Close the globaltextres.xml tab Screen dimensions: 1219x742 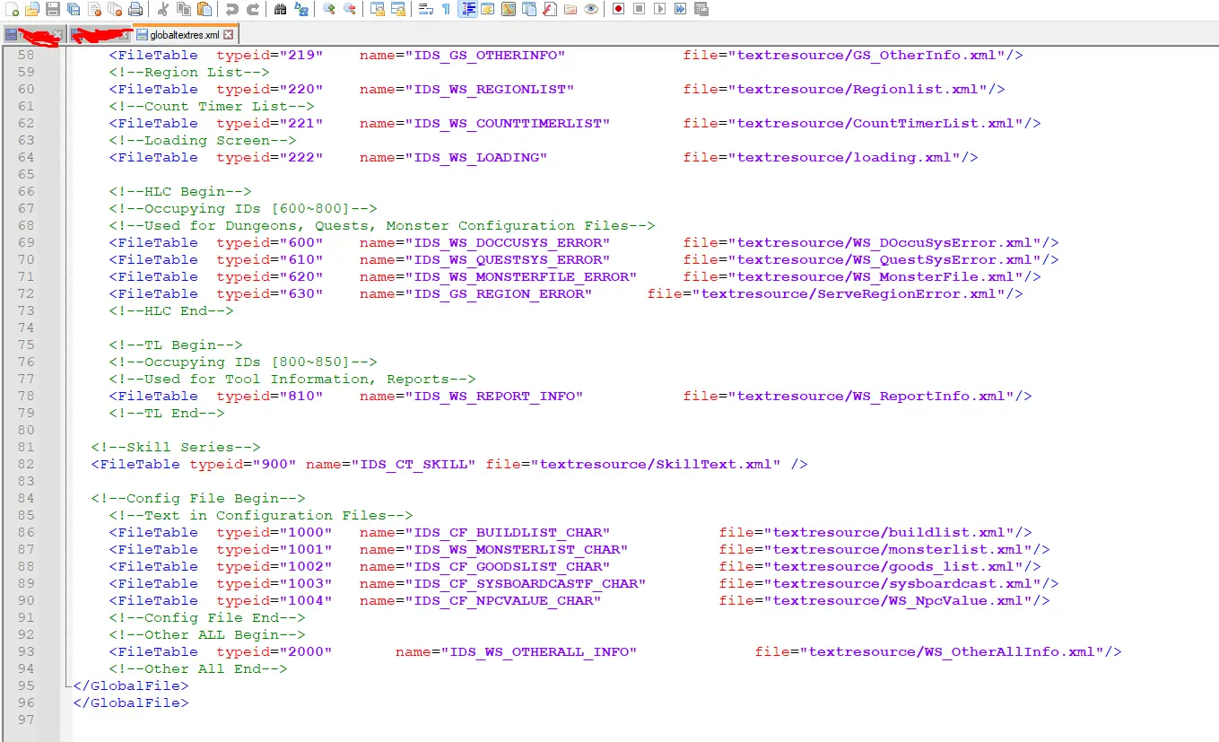click(228, 34)
